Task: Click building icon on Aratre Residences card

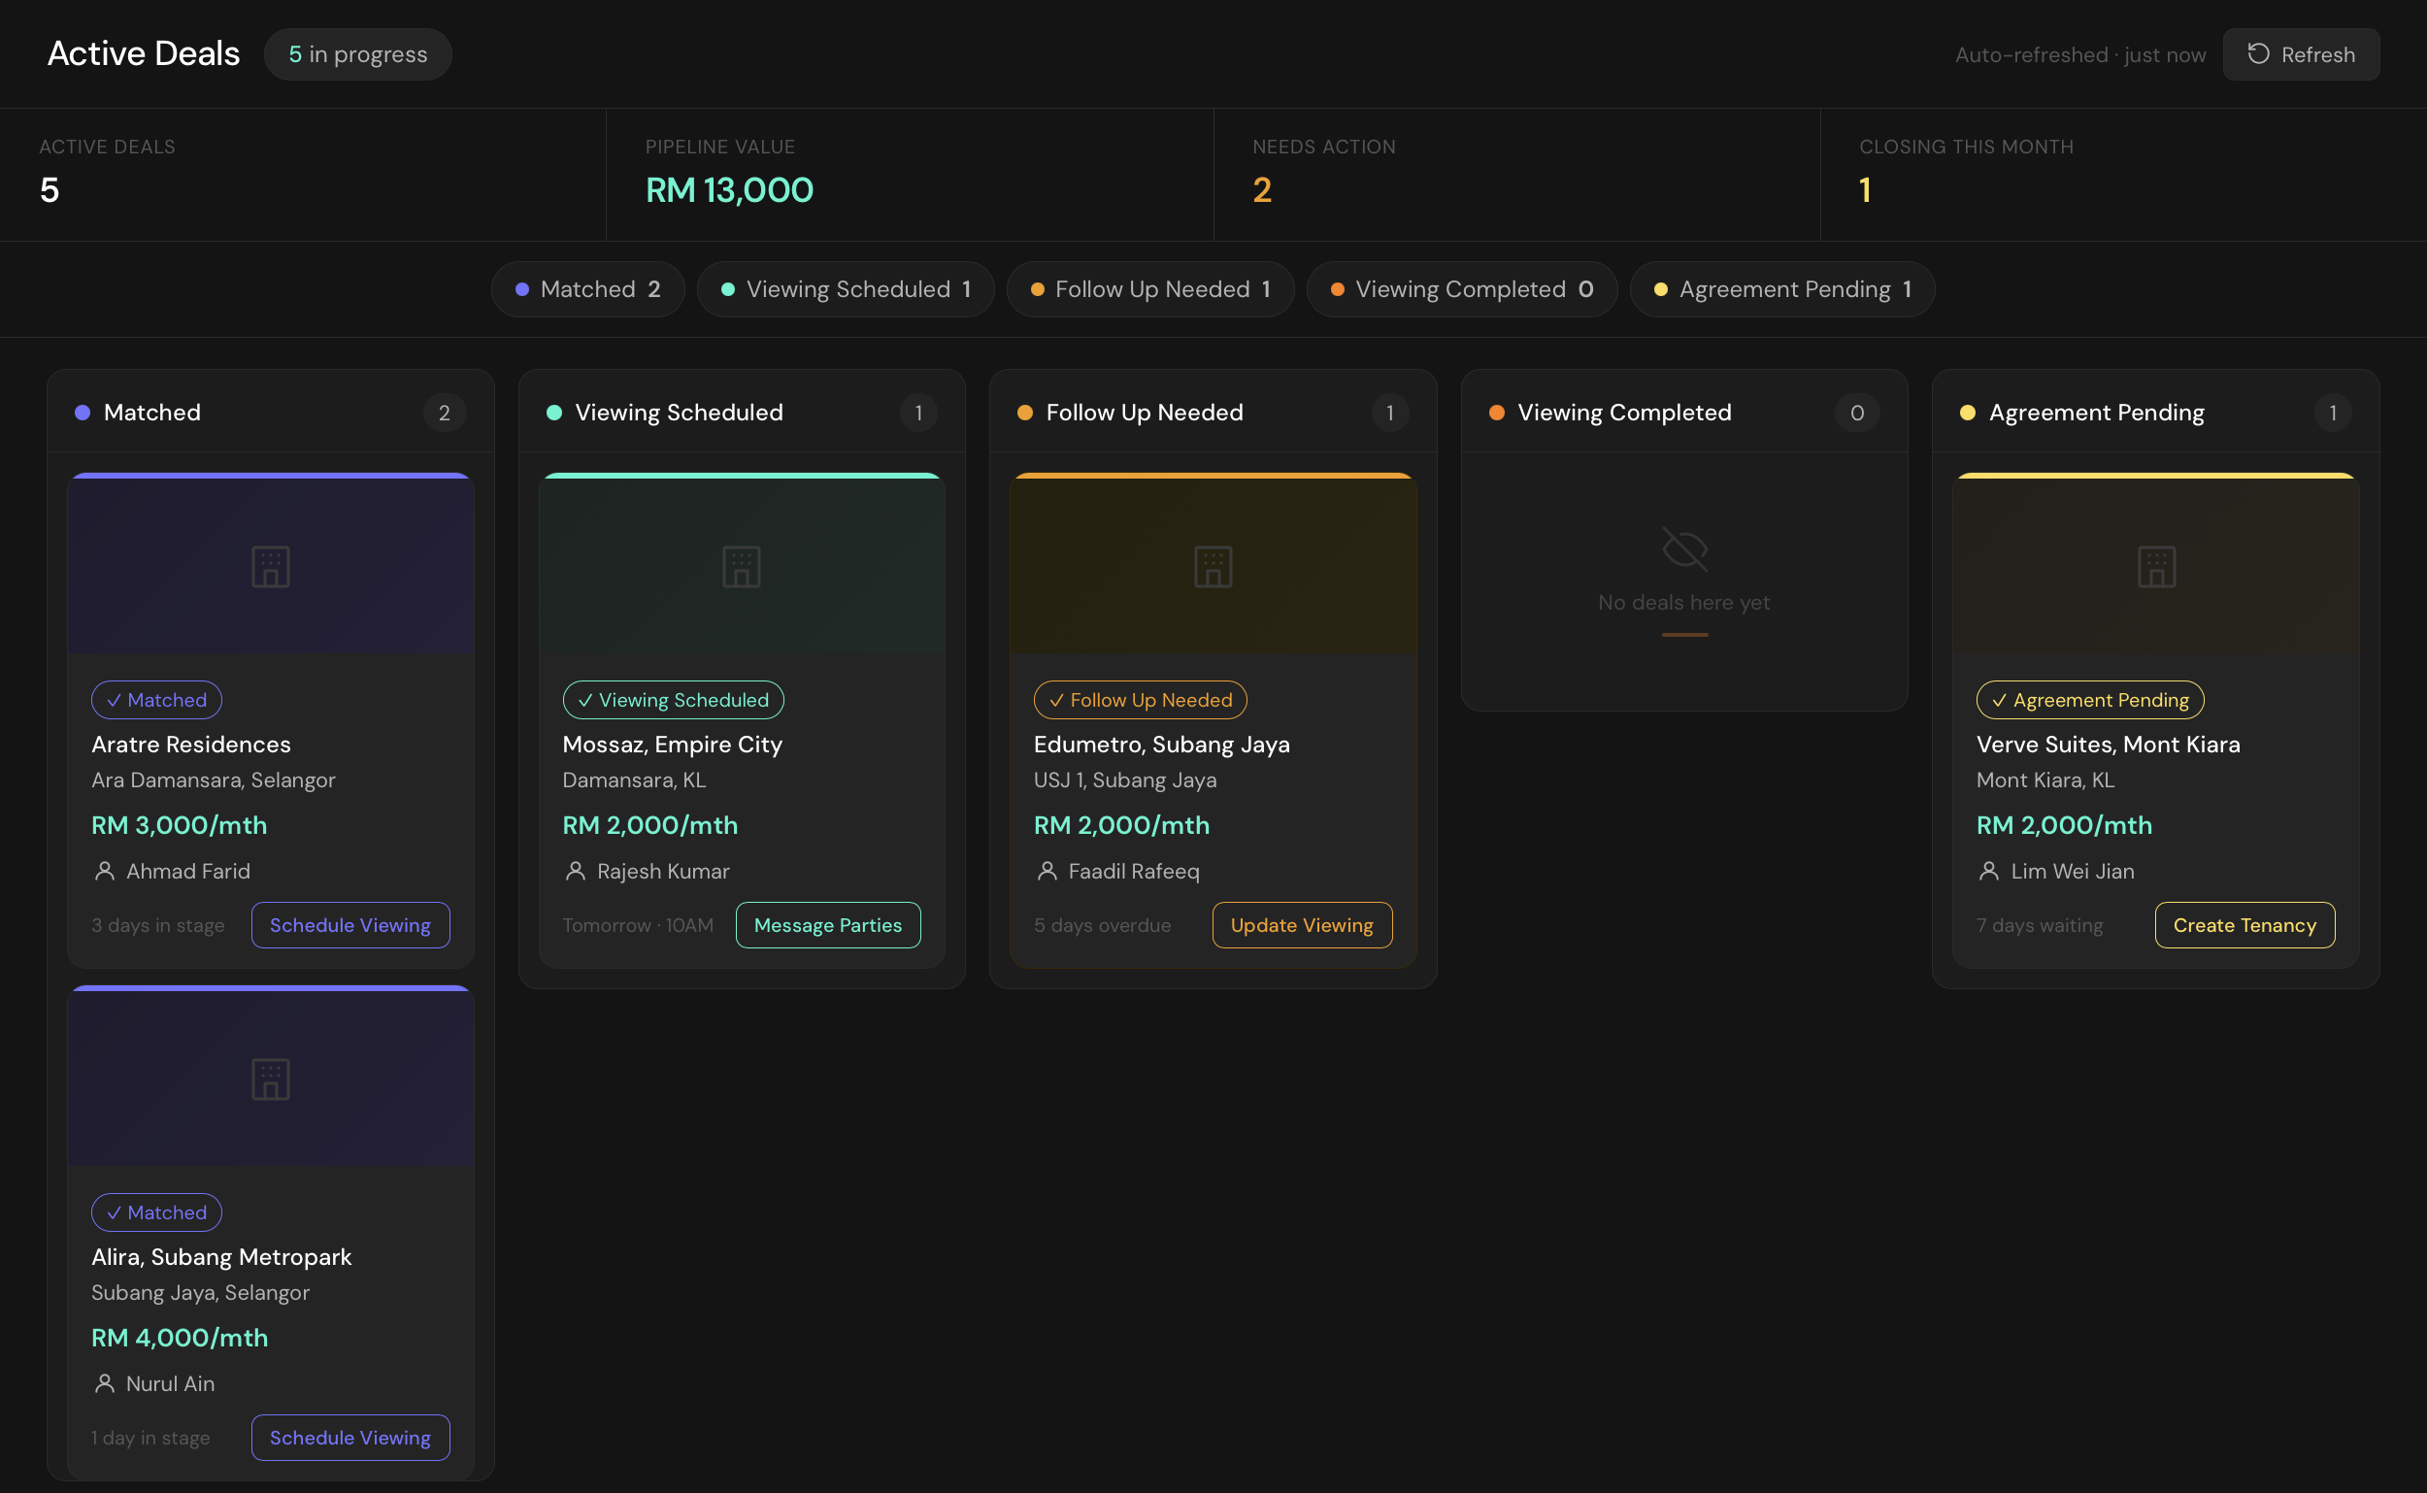Action: [271, 567]
